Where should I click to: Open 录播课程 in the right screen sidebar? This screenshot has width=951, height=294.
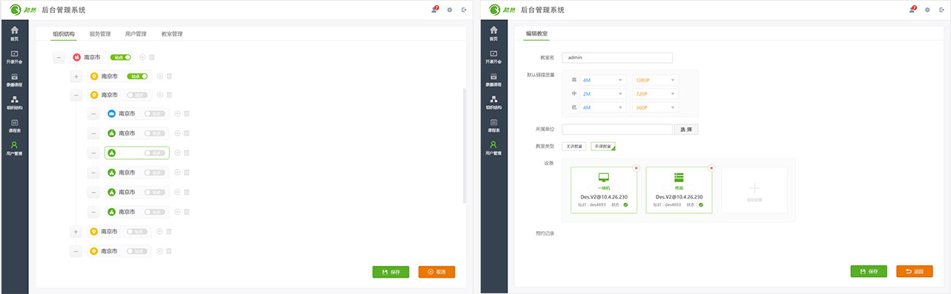click(x=493, y=79)
